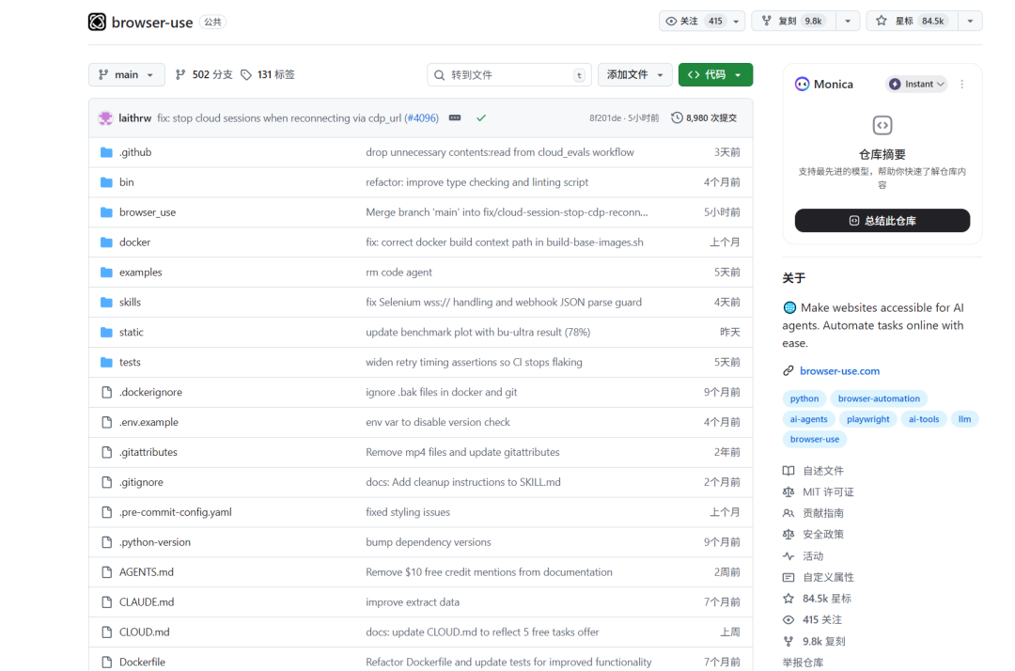The width and height of the screenshot is (1015, 671).
Task: Click the browser-use organization logo icon
Action: click(97, 22)
